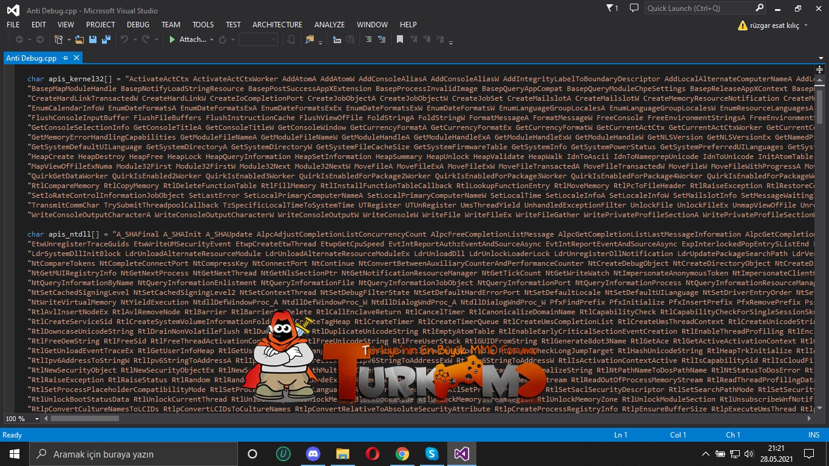
Task: Click the rüzgar esat kılıç account name
Action: pyautogui.click(x=774, y=25)
